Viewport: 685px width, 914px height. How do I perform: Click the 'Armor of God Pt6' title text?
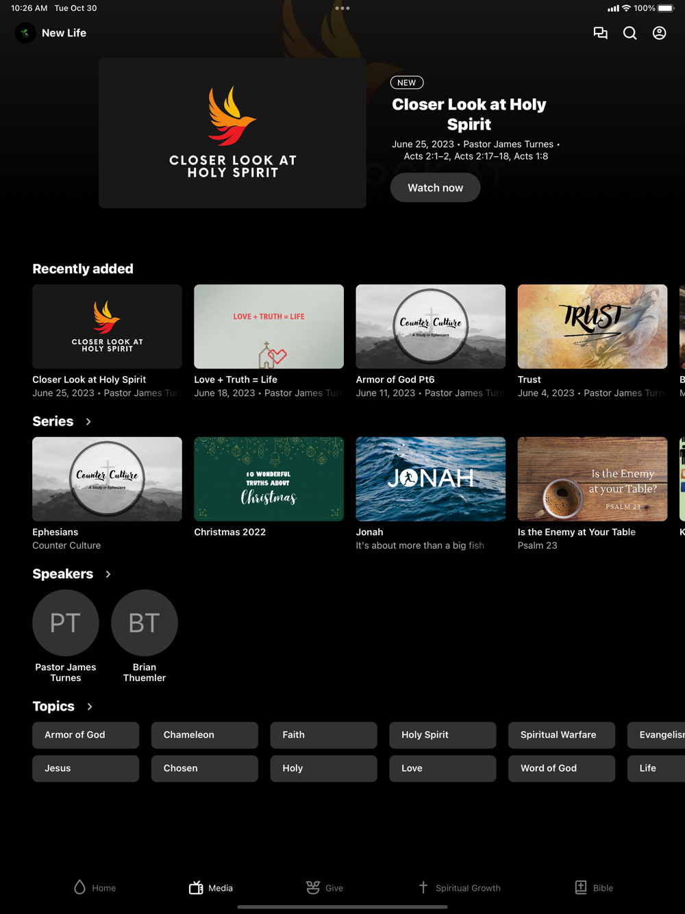pos(395,380)
